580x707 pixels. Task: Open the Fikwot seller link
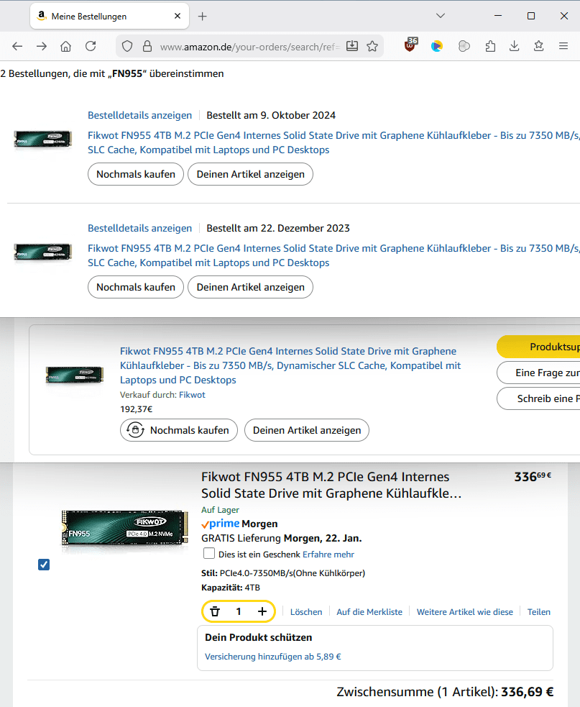192,395
